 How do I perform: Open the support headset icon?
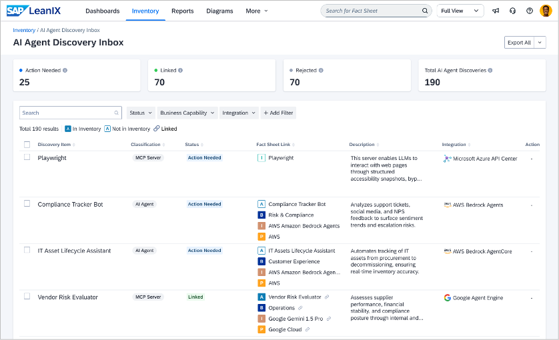pyautogui.click(x=512, y=11)
